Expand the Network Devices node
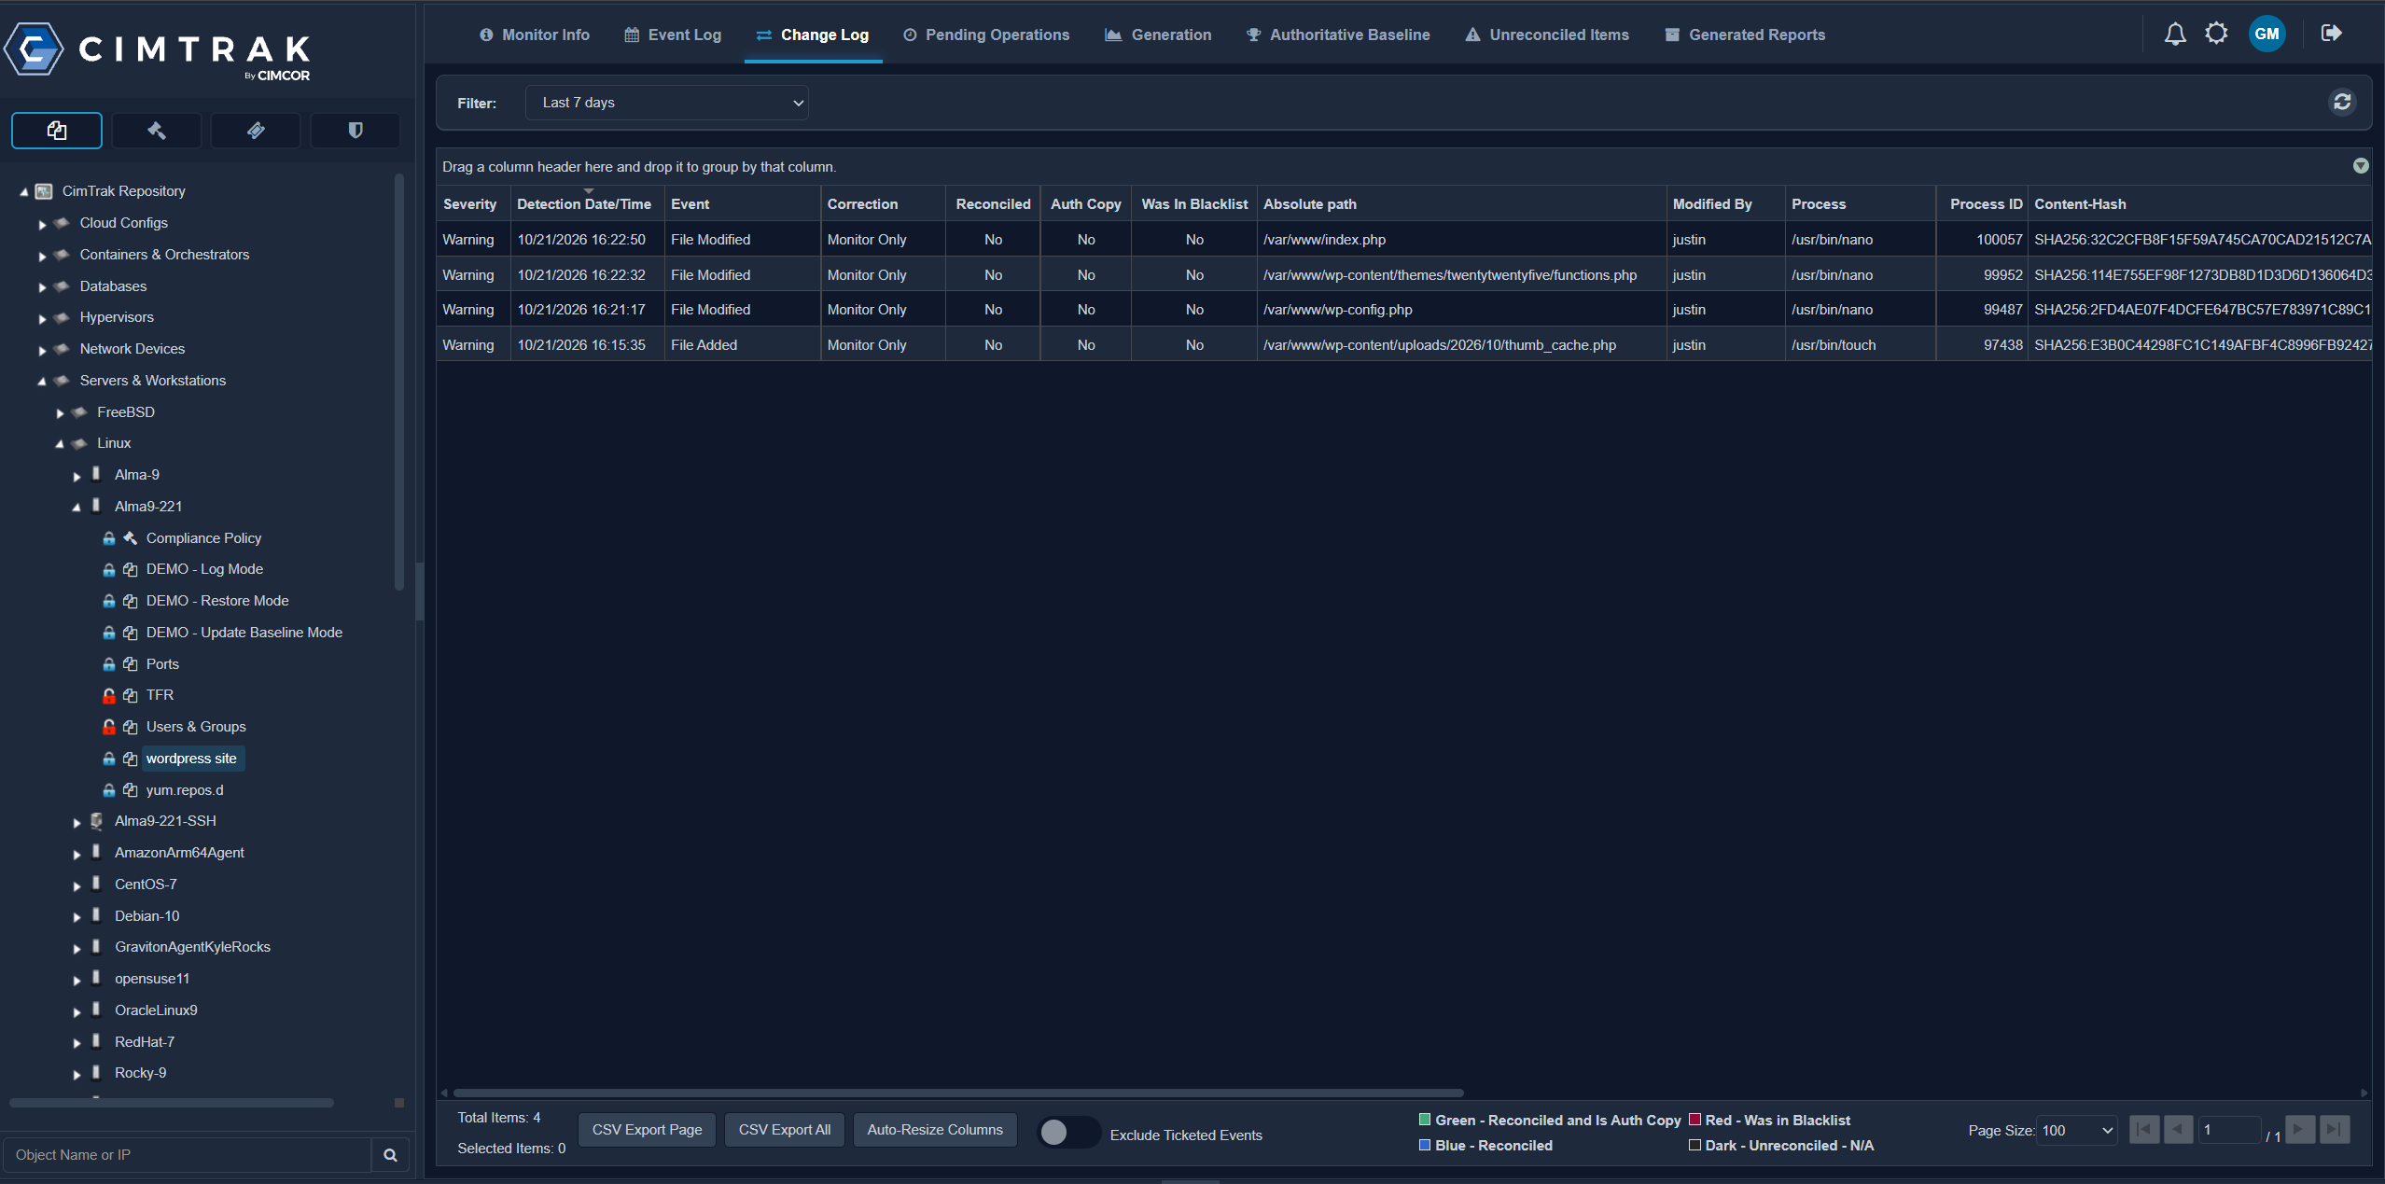Image resolution: width=2385 pixels, height=1184 pixels. [42, 350]
